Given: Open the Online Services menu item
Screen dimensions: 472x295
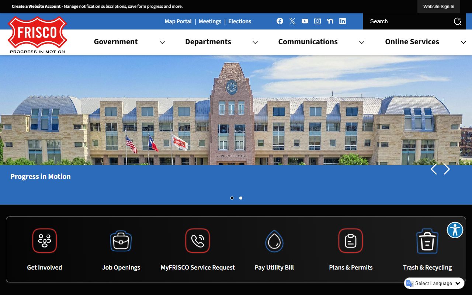Looking at the screenshot, I should coord(412,42).
